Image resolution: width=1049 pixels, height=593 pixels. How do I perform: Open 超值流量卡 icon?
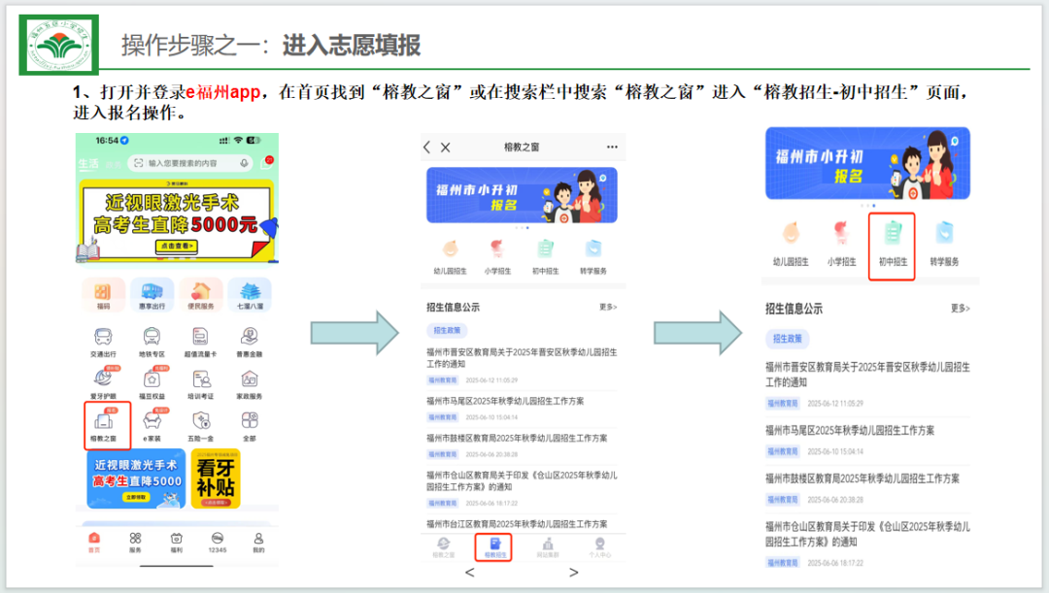[x=201, y=343]
